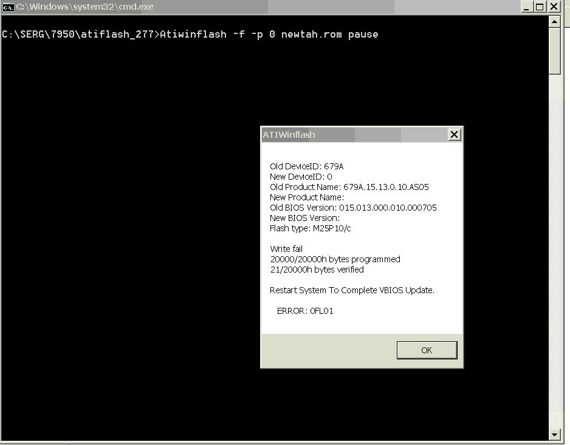Close the cmd.exe window
570x445 pixels.
pyautogui.click(x=554, y=7)
